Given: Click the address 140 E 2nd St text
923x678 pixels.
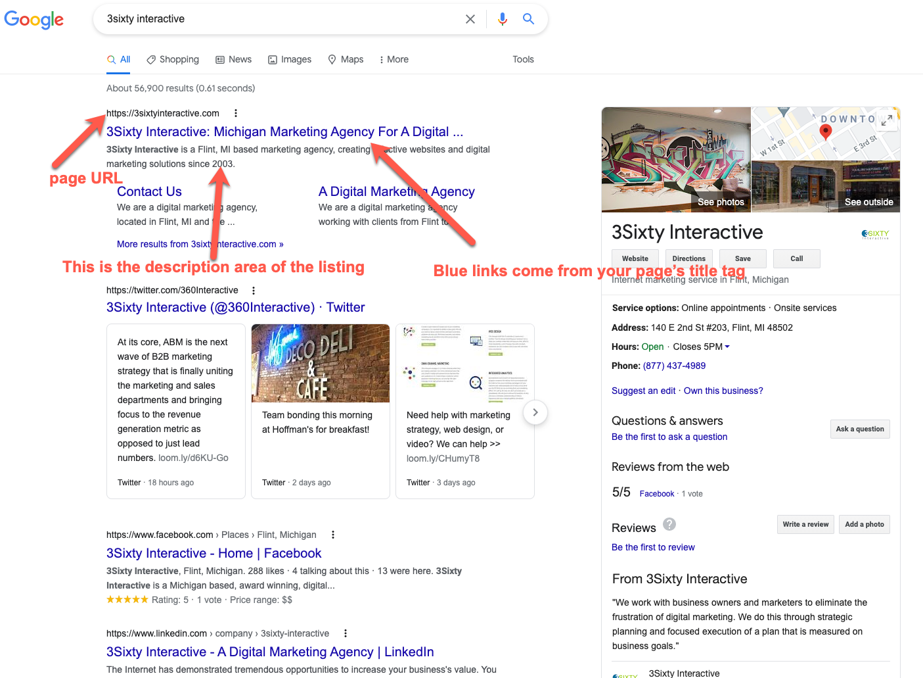Looking at the screenshot, I should (722, 327).
